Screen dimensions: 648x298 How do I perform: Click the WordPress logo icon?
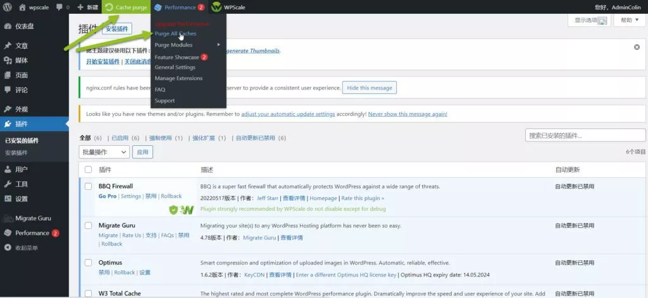coord(8,7)
